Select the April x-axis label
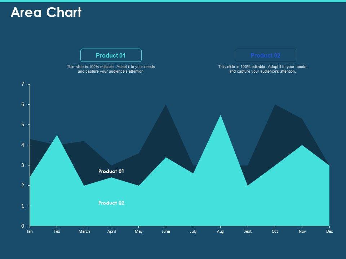The width and height of the screenshot is (346, 259). click(x=111, y=231)
